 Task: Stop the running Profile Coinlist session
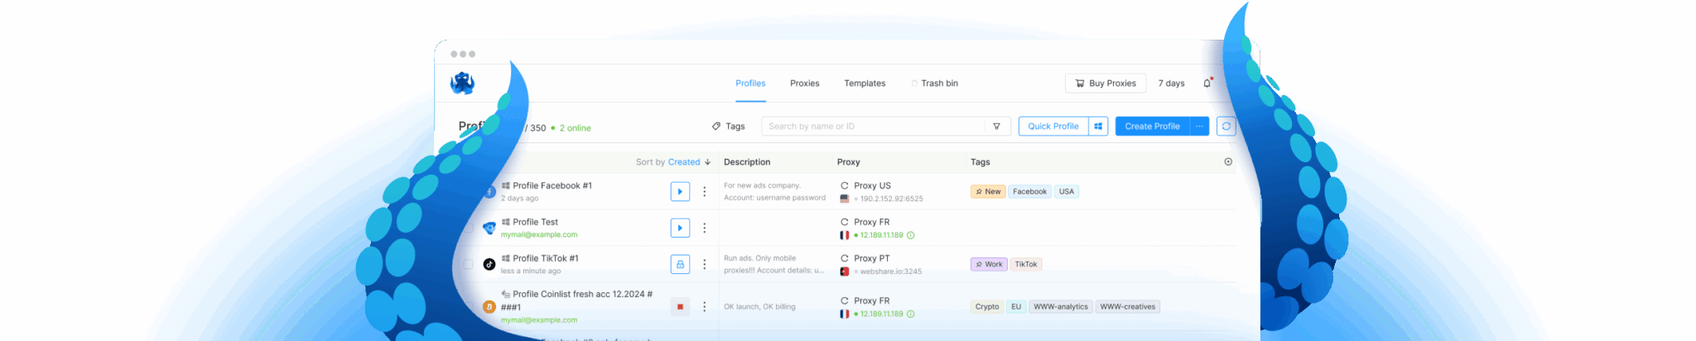(x=680, y=307)
